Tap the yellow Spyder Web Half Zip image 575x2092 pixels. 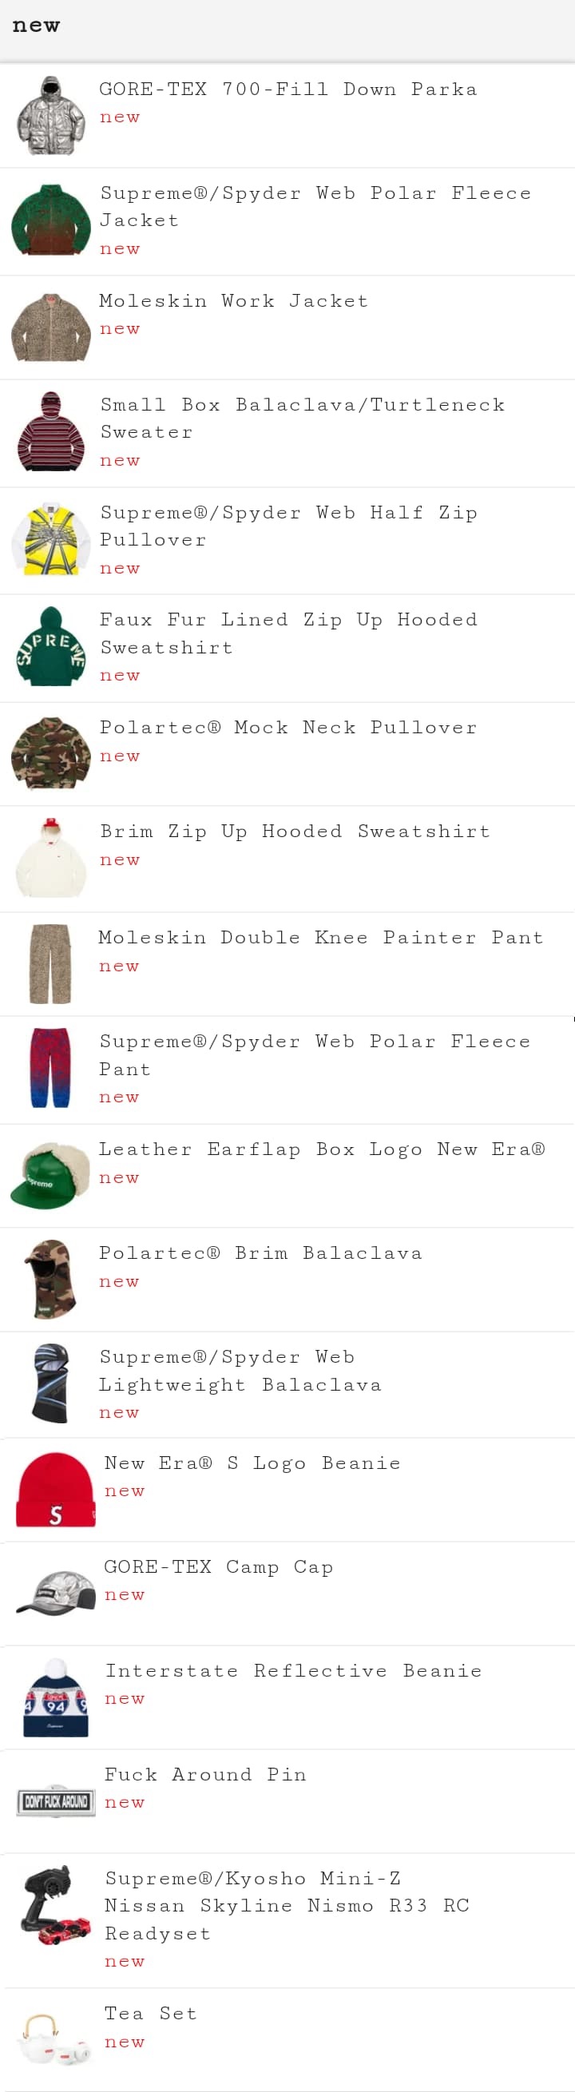(x=51, y=538)
